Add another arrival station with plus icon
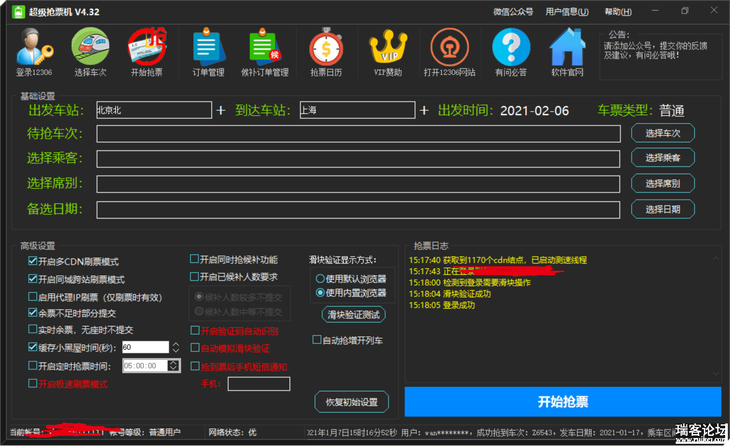Image resolution: width=730 pixels, height=446 pixels. [424, 110]
